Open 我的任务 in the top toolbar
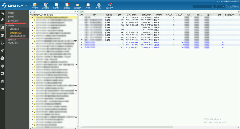Viewport: 240px width, 129px height. pos(45,5)
